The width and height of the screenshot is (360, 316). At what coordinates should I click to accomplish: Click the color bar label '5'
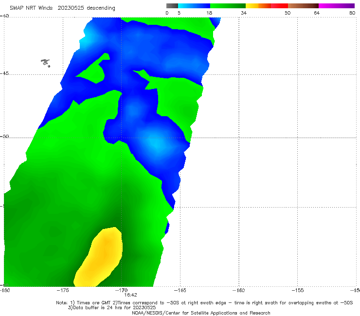click(x=179, y=13)
